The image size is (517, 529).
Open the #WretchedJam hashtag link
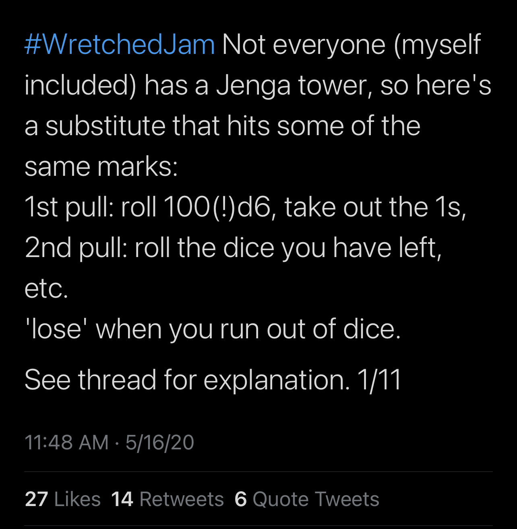click(120, 44)
